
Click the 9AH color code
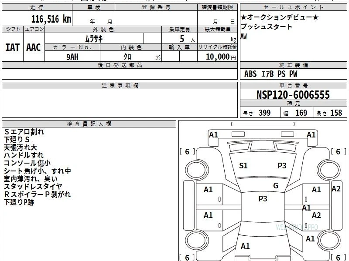click(72, 57)
